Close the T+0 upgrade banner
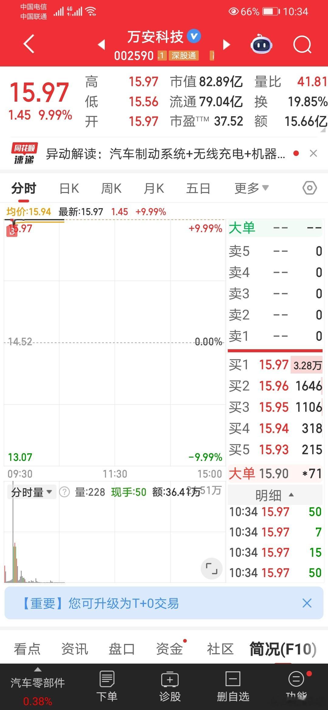Image resolution: width=328 pixels, height=710 pixels. point(307,603)
